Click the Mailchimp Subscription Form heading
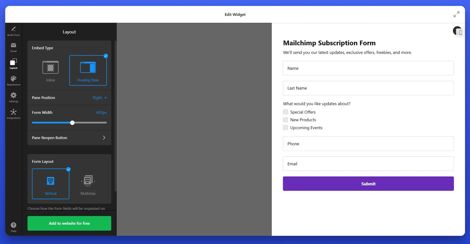This screenshot has height=244, width=470. point(329,43)
